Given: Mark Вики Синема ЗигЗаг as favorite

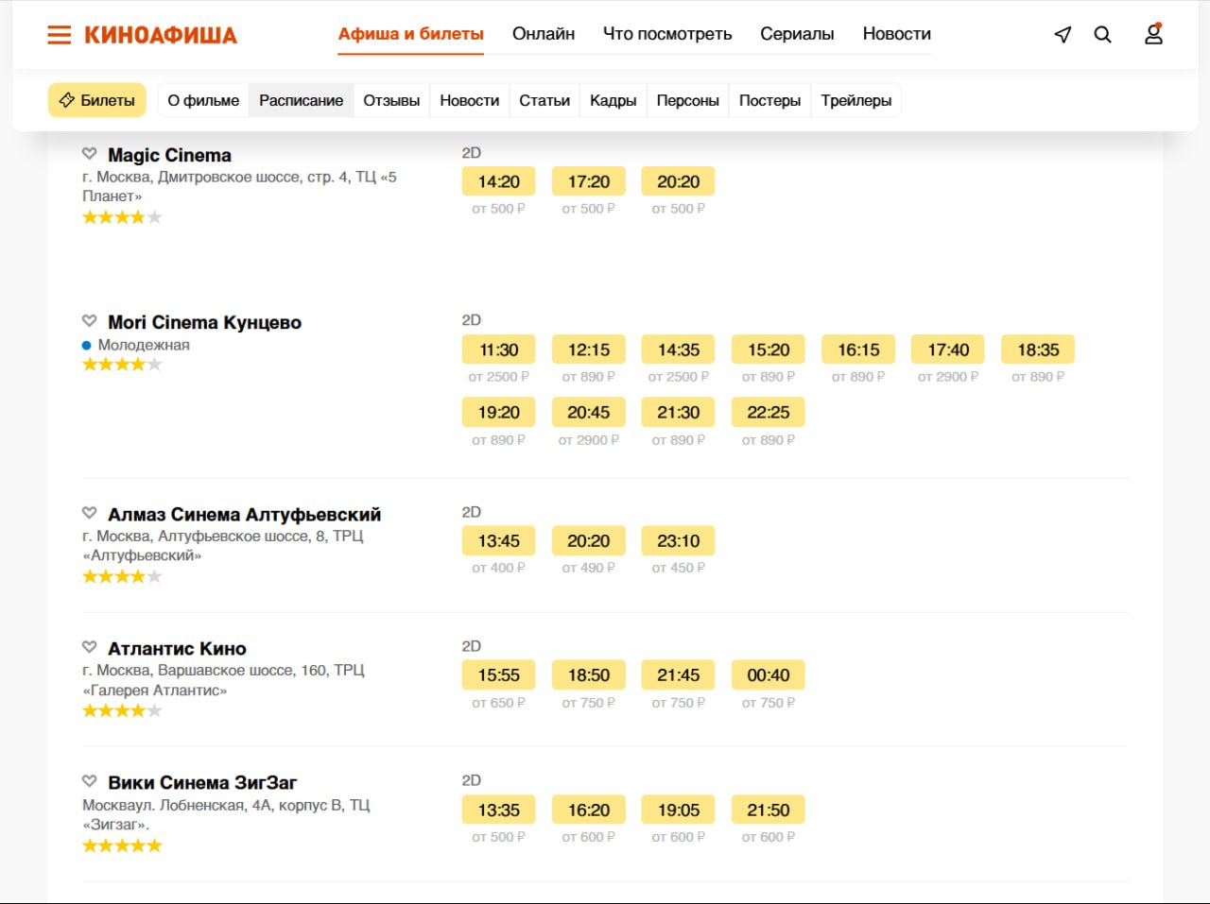Looking at the screenshot, I should [x=90, y=781].
